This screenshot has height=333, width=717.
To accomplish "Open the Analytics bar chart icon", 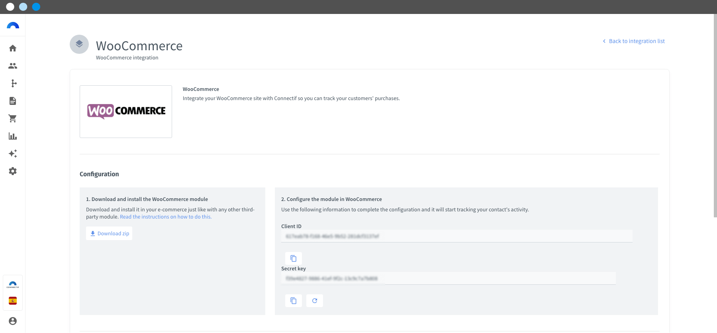I will (x=13, y=136).
